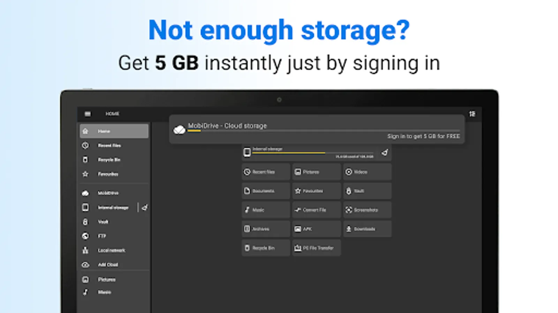The image size is (558, 313).
Task: Select Home in the sidebar
Action: [x=114, y=131]
